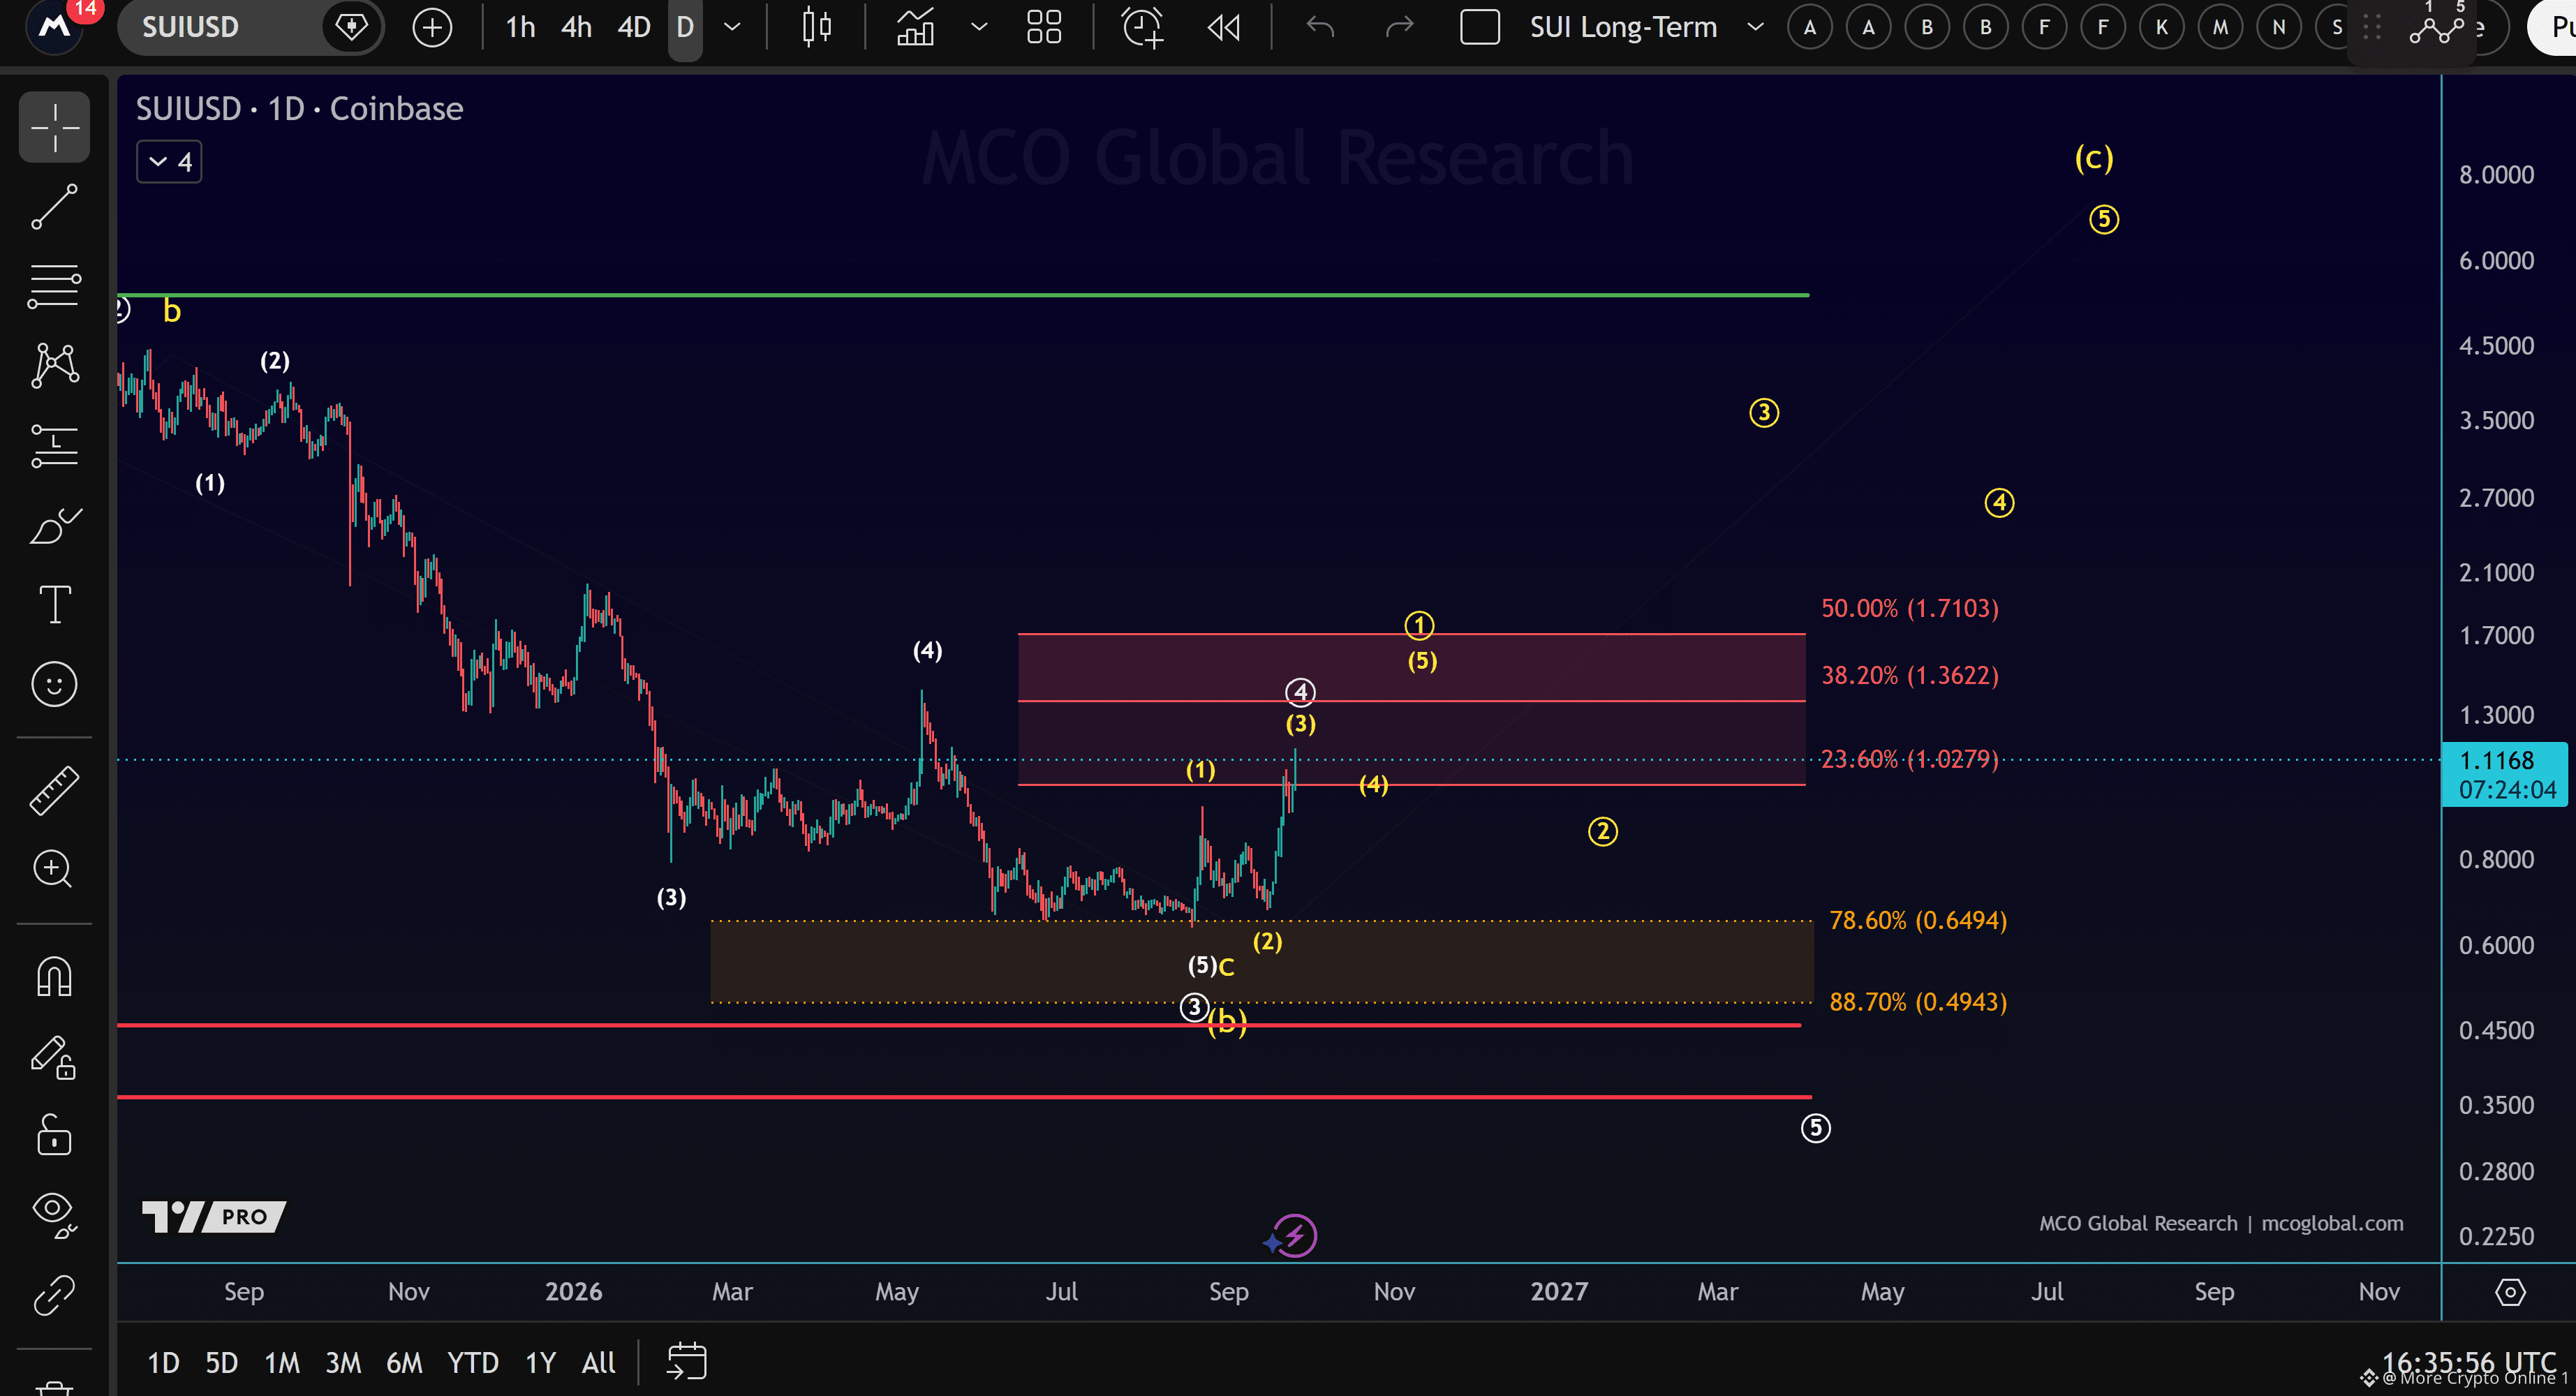Collapse the indicator legend showing 4
The image size is (2576, 1396).
point(169,162)
